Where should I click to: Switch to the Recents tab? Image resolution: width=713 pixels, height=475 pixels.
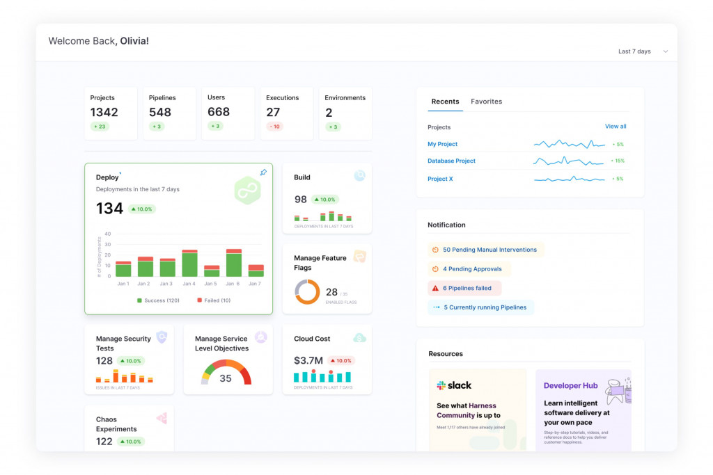point(445,102)
